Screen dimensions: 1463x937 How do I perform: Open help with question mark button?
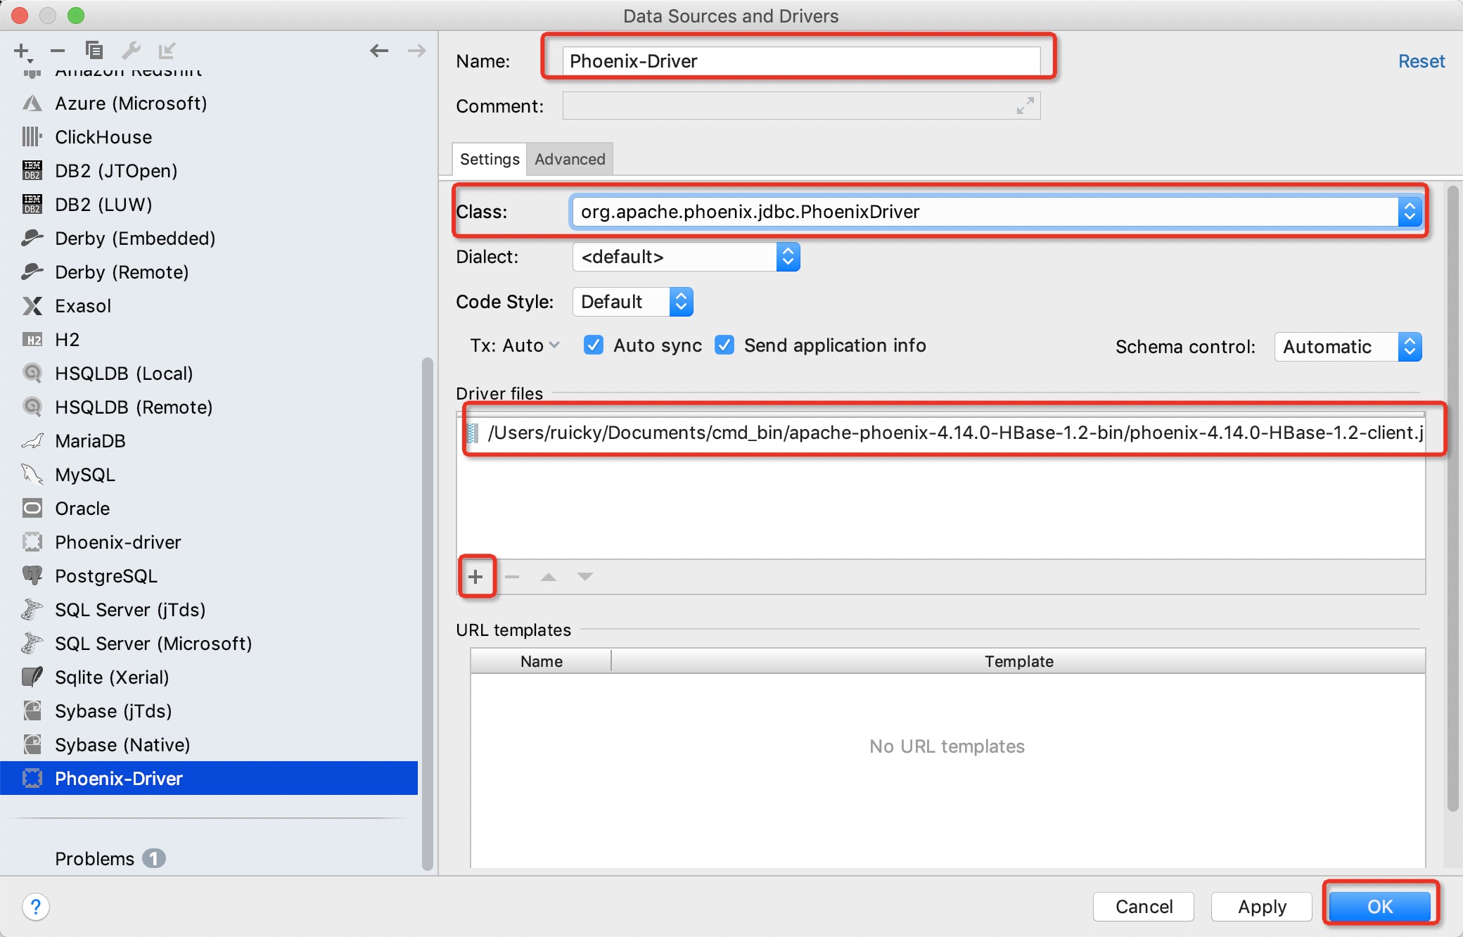35,907
